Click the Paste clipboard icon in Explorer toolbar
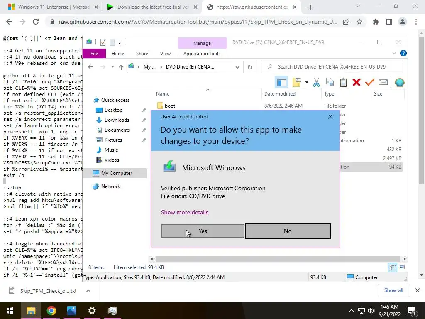This screenshot has height=319, width=425. 343,82
